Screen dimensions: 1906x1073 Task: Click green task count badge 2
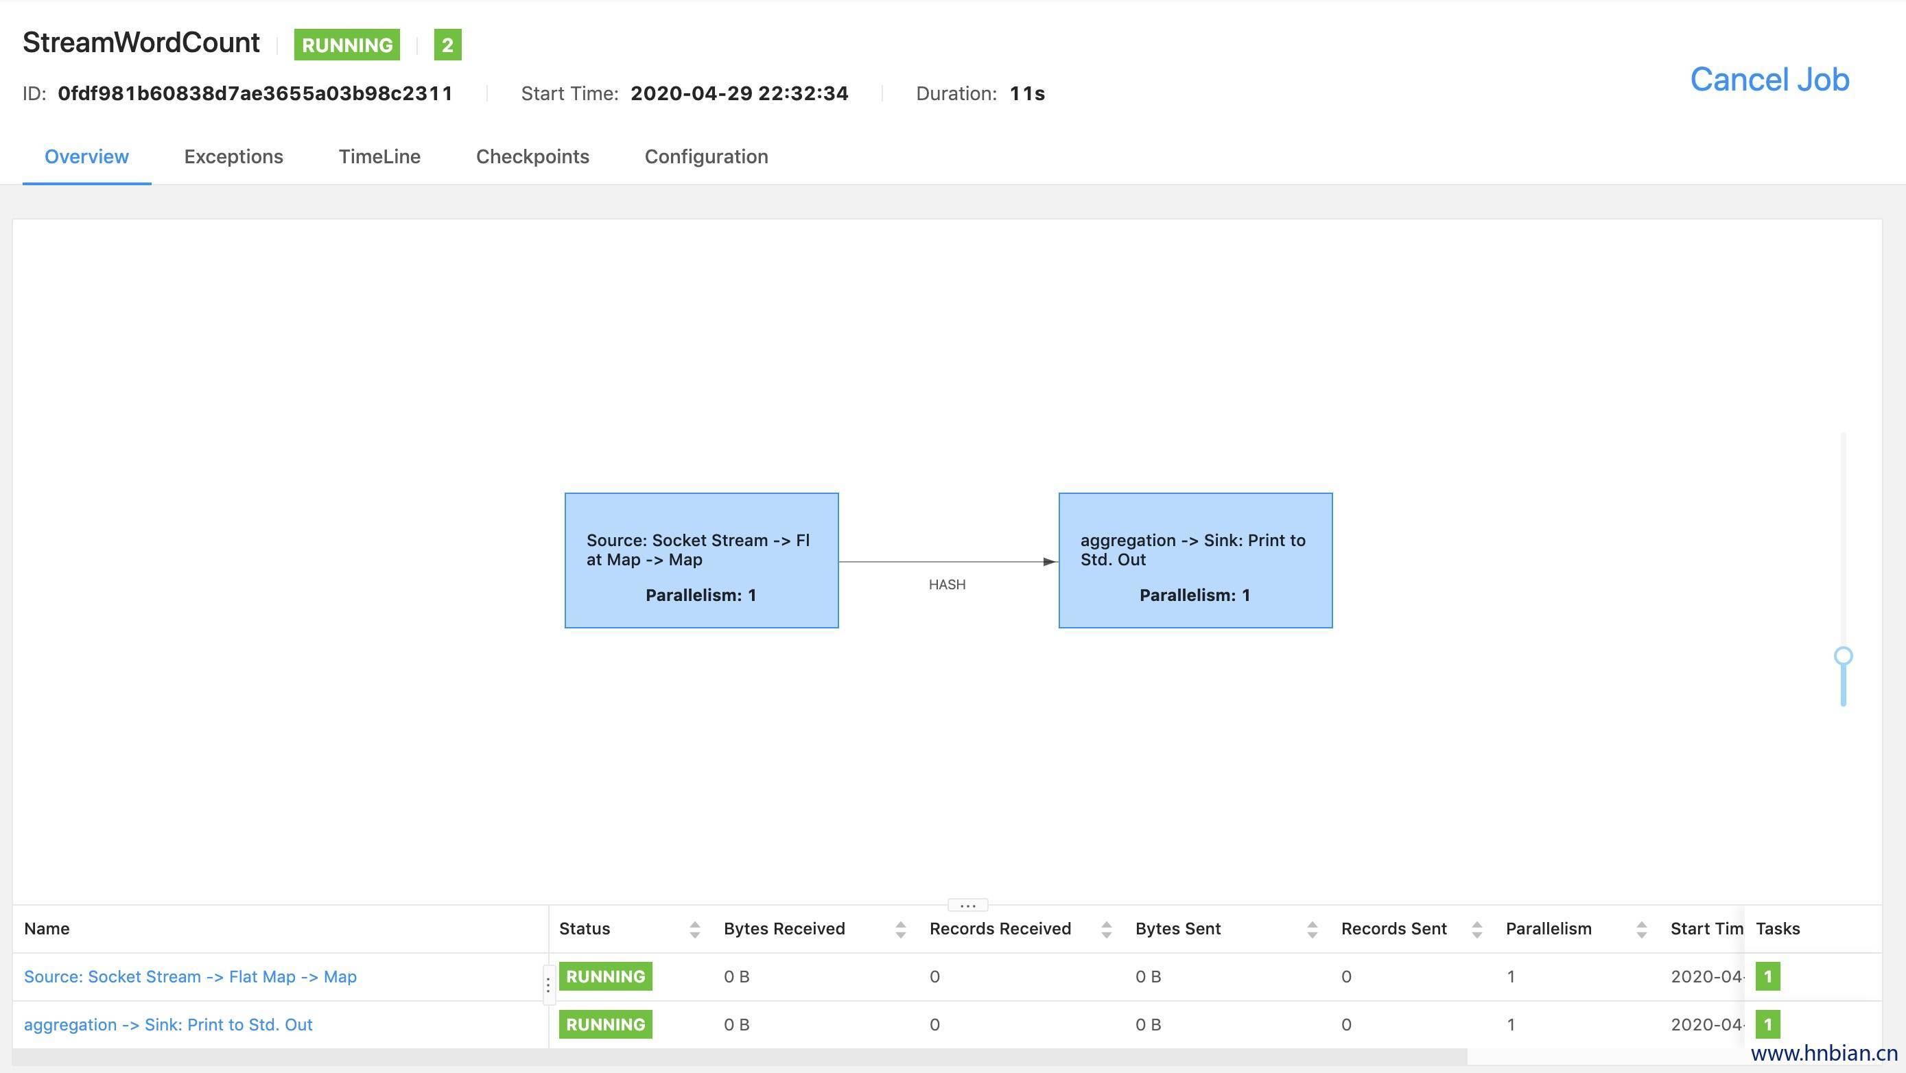[447, 45]
